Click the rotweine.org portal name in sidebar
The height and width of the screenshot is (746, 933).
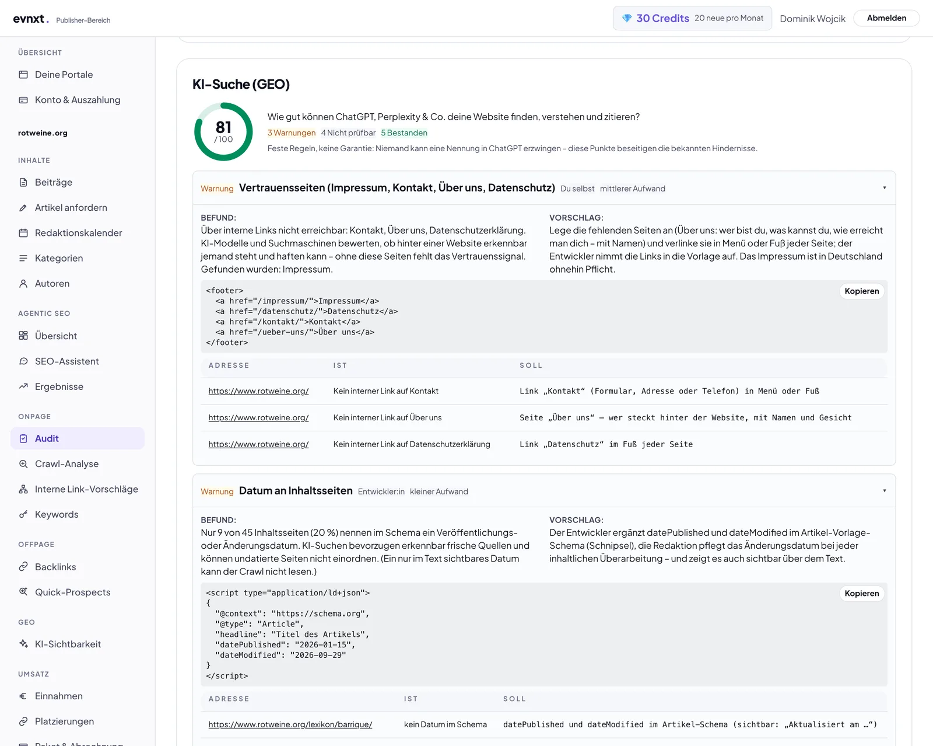[43, 133]
